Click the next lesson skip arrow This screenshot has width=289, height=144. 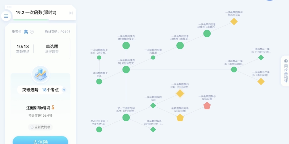tap(71, 13)
